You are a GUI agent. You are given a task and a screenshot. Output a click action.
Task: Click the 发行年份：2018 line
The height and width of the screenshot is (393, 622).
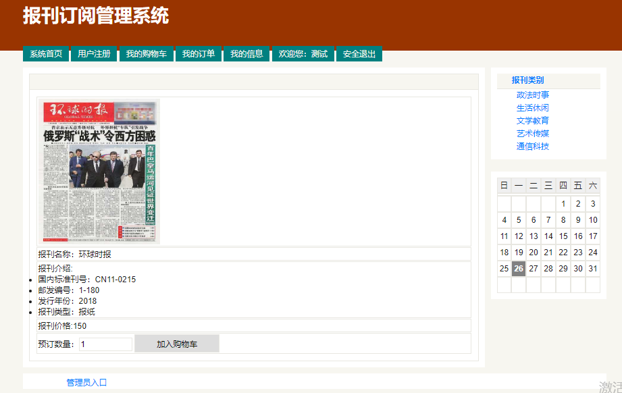[68, 301]
